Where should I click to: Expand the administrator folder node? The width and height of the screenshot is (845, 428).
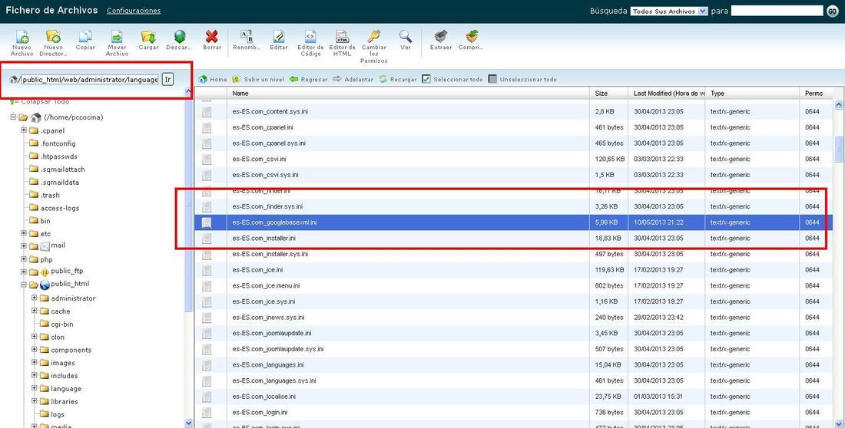point(35,298)
